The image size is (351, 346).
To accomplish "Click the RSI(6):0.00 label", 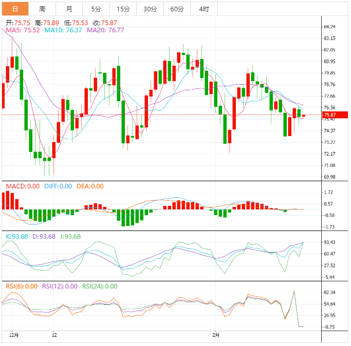I will [22, 286].
